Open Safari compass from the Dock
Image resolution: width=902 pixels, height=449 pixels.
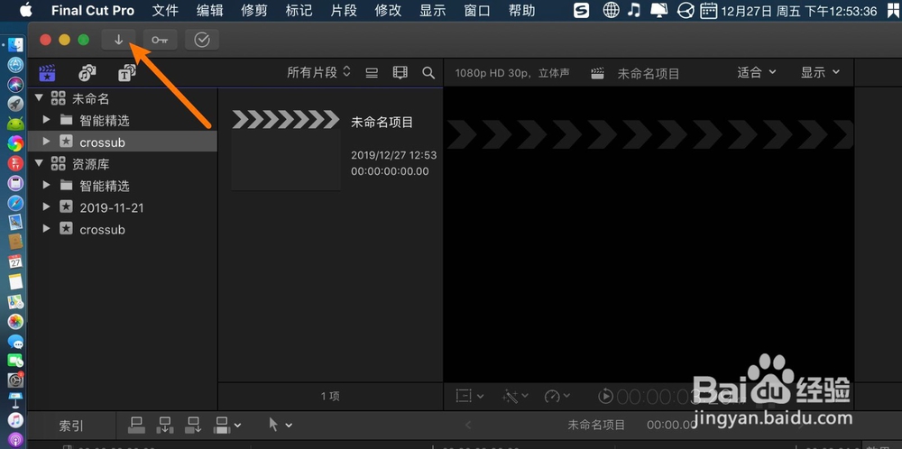(15, 203)
